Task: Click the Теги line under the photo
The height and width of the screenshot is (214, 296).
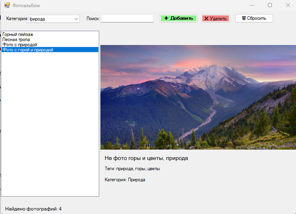Action: (132, 169)
